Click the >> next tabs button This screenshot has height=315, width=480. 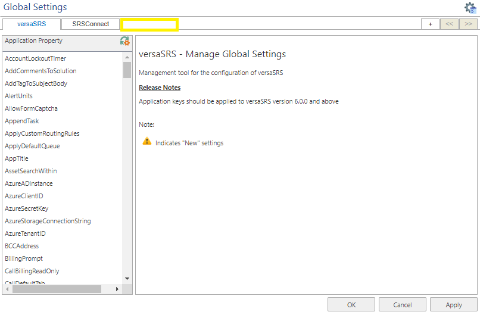tap(468, 24)
